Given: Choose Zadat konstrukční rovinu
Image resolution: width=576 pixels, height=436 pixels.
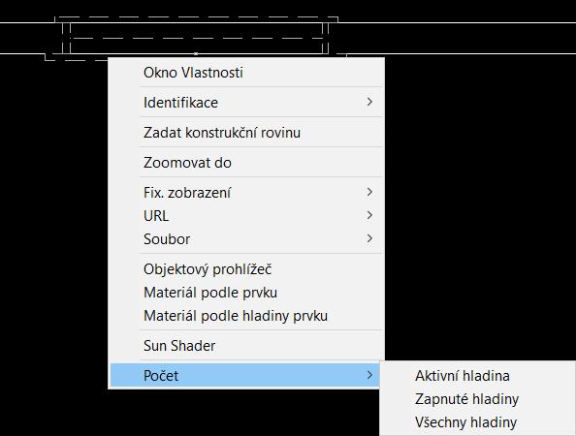Looking at the screenshot, I should click(246, 133).
